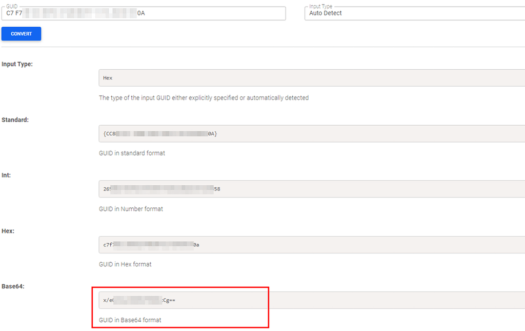Click the bold 'Int:' section heading
Viewport: 525px width, 331px height.
(x=6, y=175)
